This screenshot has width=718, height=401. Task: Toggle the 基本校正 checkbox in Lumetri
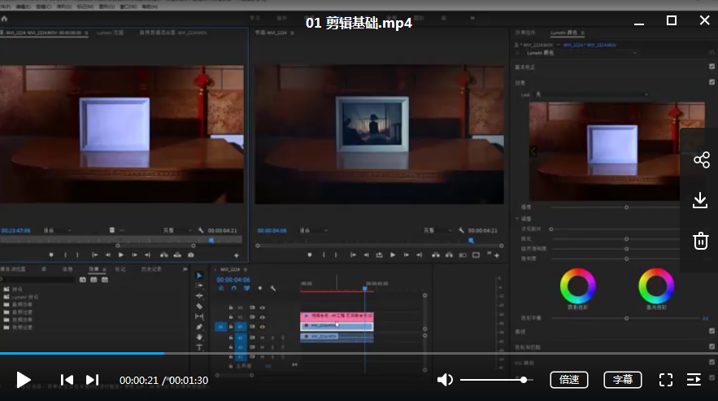711,68
